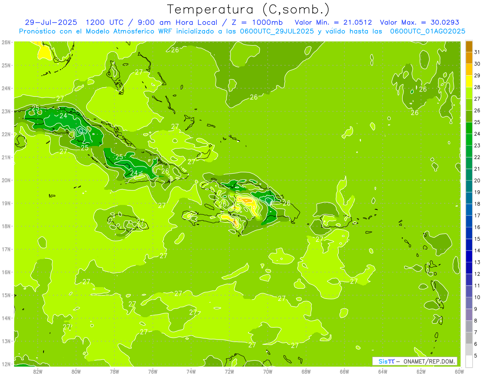Click legend value '28' on color scale
This screenshot has width=488, height=377.
(x=477, y=87)
